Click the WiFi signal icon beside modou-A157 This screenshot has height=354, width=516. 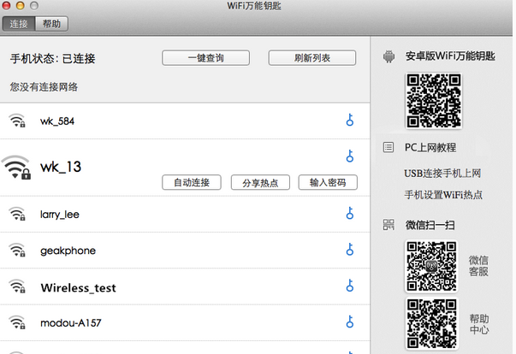point(17,322)
